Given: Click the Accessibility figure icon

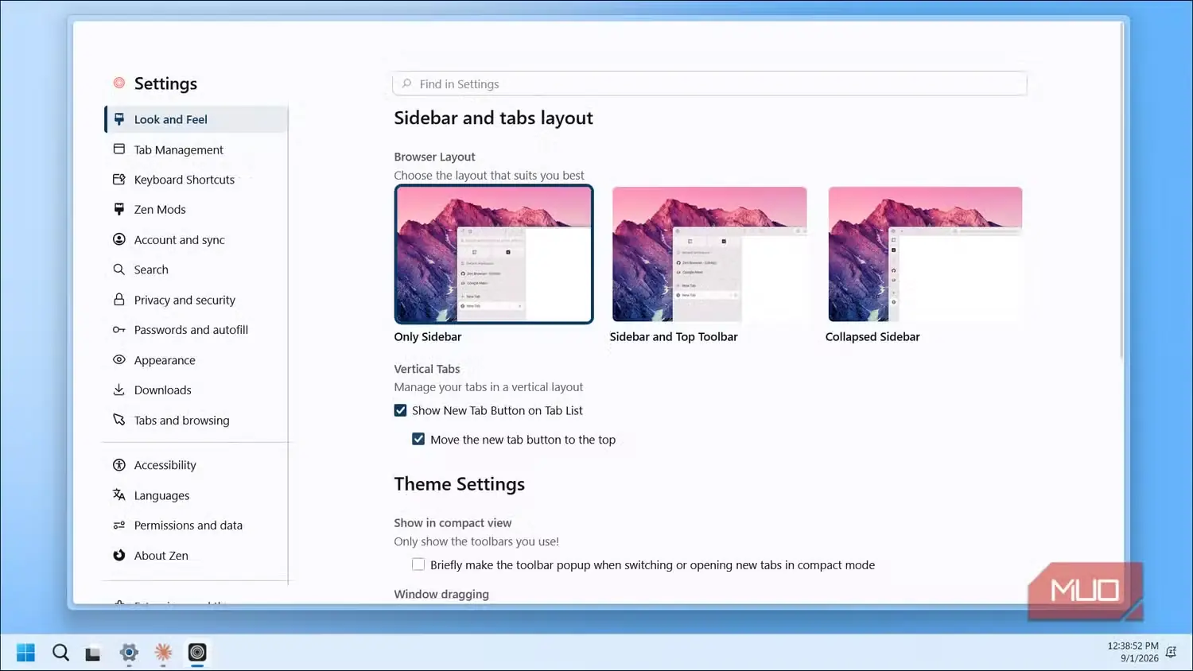Looking at the screenshot, I should tap(119, 465).
